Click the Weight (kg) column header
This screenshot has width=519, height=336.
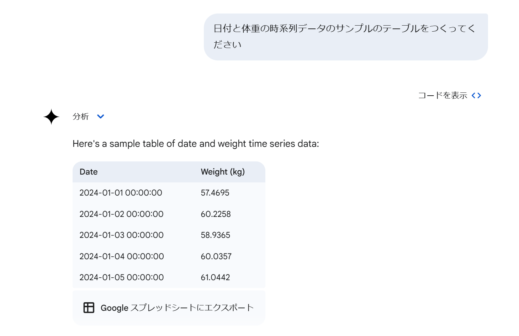pyautogui.click(x=223, y=172)
